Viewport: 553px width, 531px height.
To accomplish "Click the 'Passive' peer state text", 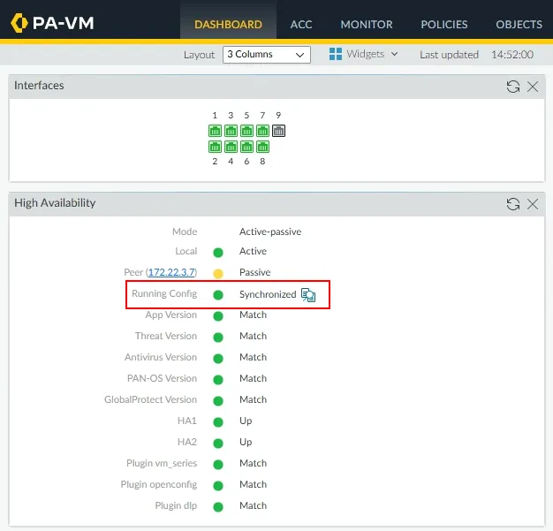I will 254,272.
